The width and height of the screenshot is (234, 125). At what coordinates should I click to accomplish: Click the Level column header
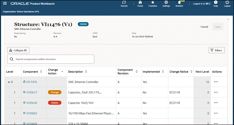pos(10,72)
